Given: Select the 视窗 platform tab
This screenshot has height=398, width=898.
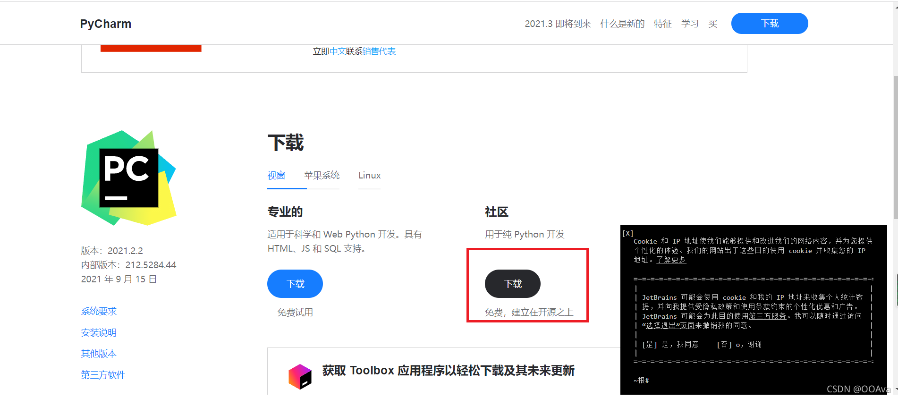Looking at the screenshot, I should [x=276, y=176].
